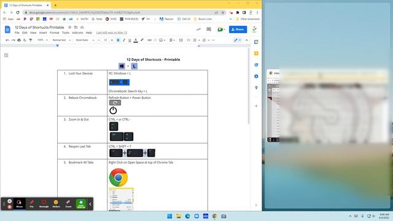The width and height of the screenshot is (393, 221).
Task: Open Windows Start from the taskbar
Action: click(169, 216)
